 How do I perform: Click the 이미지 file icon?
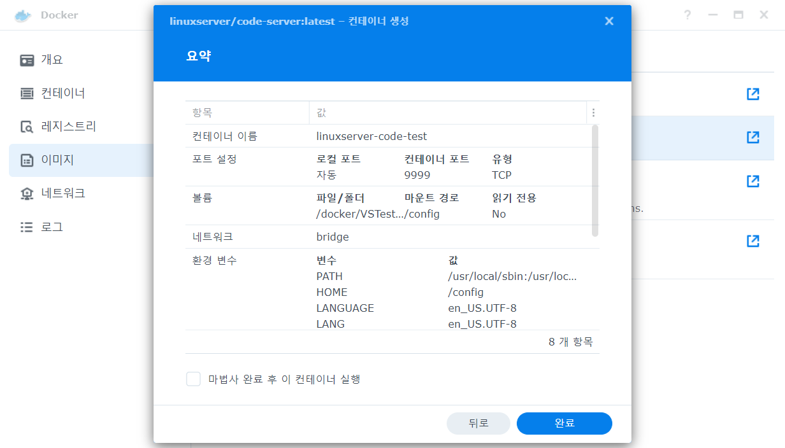[x=27, y=160]
